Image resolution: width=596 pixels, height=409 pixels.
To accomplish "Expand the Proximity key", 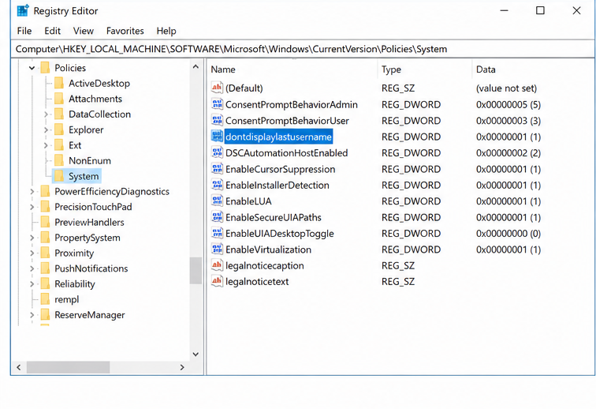I will (x=32, y=253).
